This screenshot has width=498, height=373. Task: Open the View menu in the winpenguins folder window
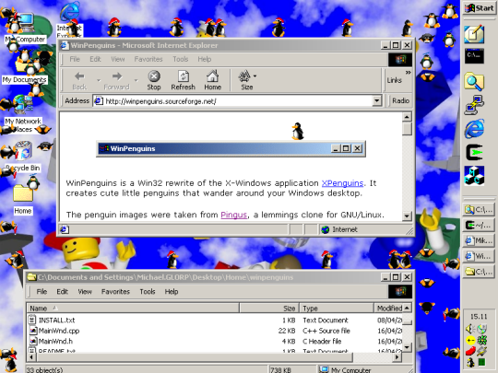pyautogui.click(x=85, y=291)
